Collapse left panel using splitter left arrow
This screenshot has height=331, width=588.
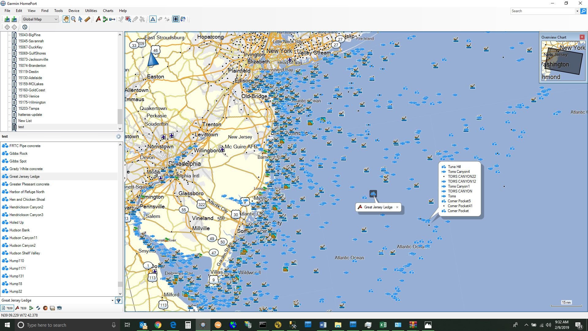pyautogui.click(x=125, y=165)
